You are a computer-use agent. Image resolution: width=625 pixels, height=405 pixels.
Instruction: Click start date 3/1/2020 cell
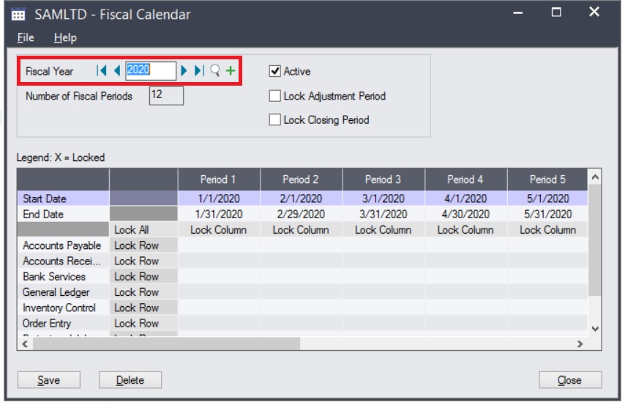[x=383, y=198]
